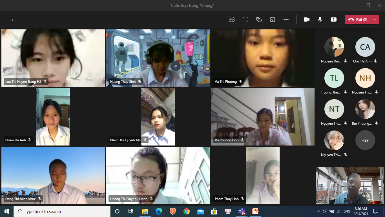Open the meeting chat conversation
385x217 pixels.
click(245, 19)
